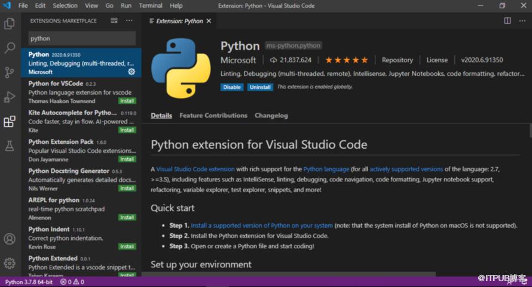Click the large Python logo image
The height and width of the screenshot is (287, 532).
[181, 68]
